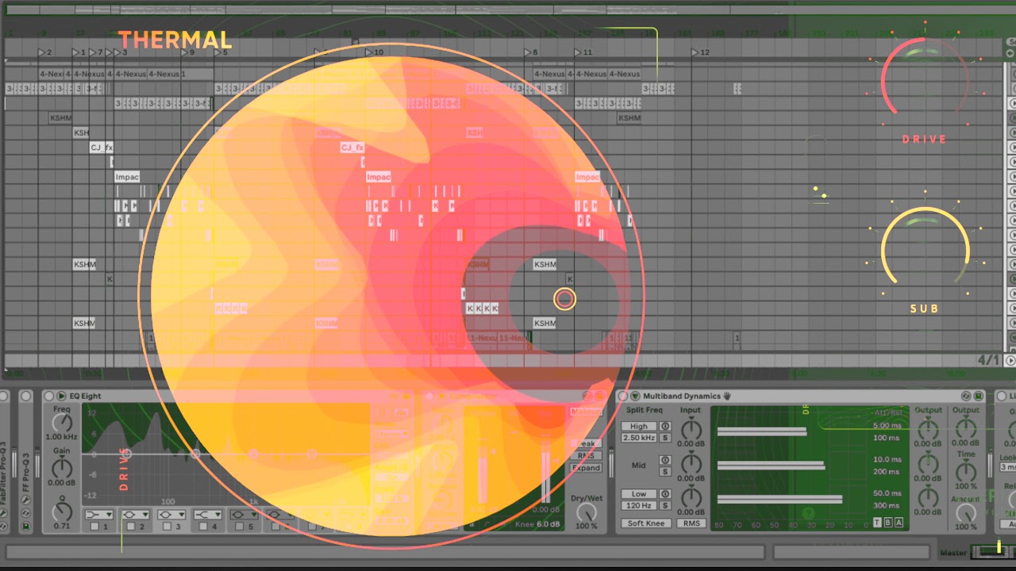Click the Thermal DRIVE knob
1016x571 pixels.
[924, 80]
